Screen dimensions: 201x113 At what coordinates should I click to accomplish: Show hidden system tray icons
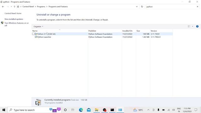pyautogui.click(x=148, y=110)
